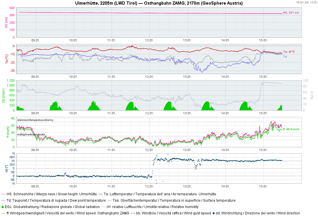This screenshot has width=318, height=217.
Task: Click the '-10' tick on the Ta axis
Action: tap(12, 54)
